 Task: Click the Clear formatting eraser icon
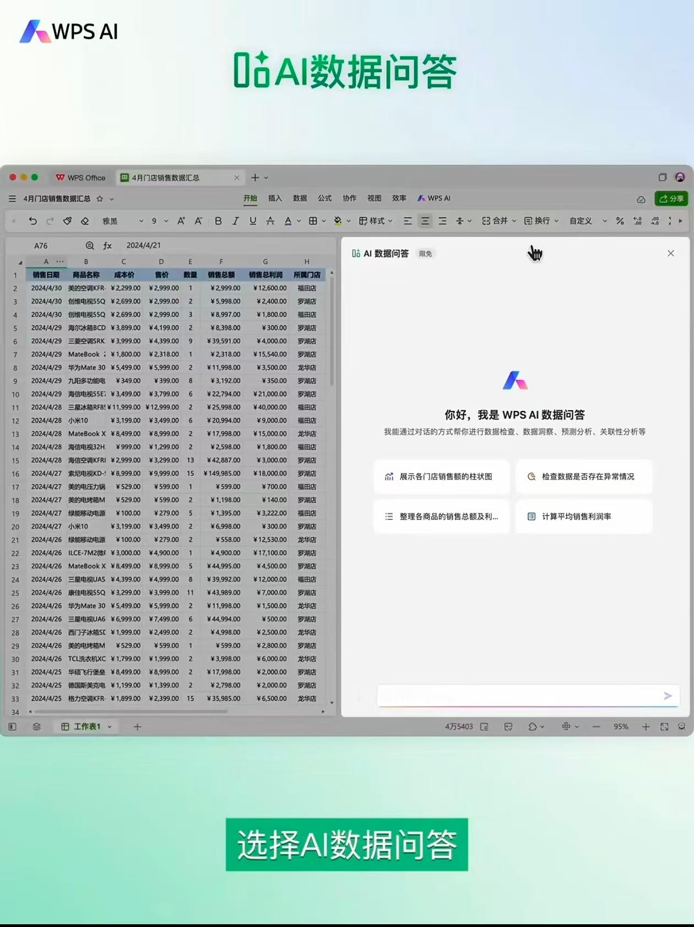point(85,221)
